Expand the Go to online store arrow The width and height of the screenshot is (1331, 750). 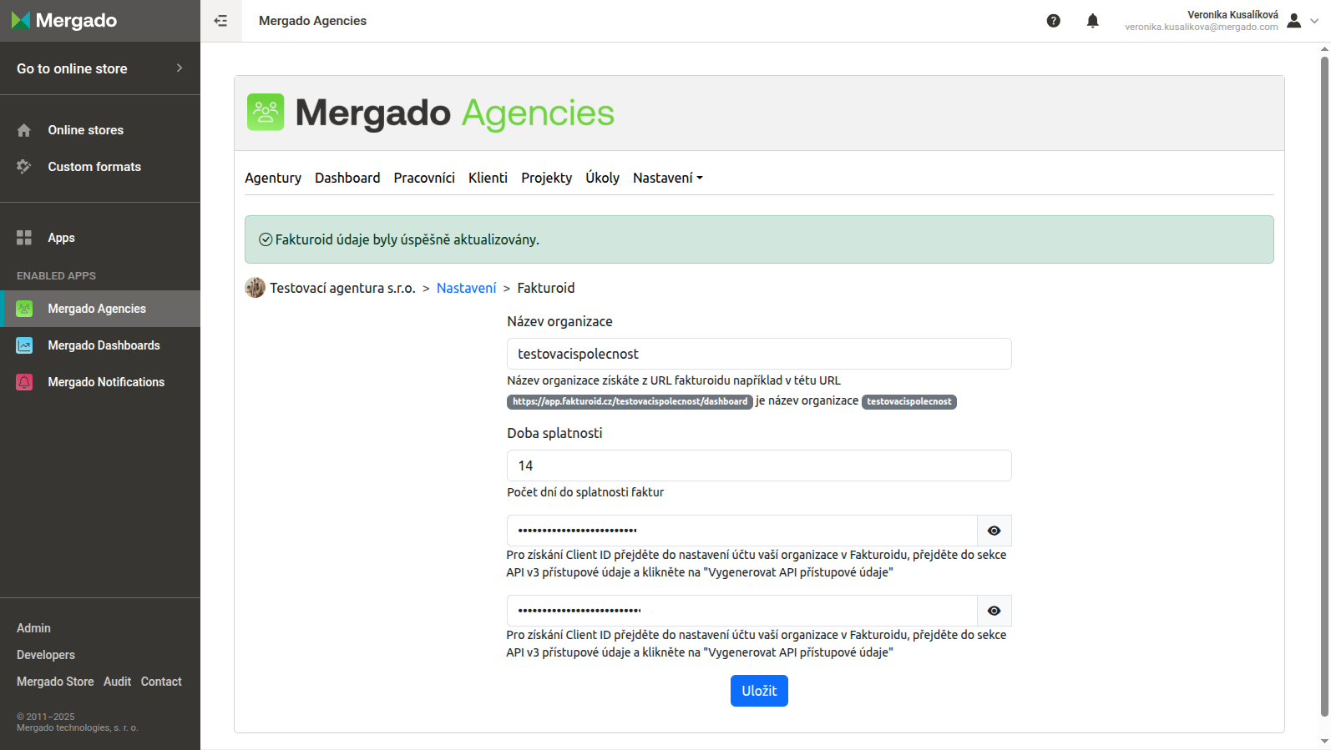coord(180,68)
